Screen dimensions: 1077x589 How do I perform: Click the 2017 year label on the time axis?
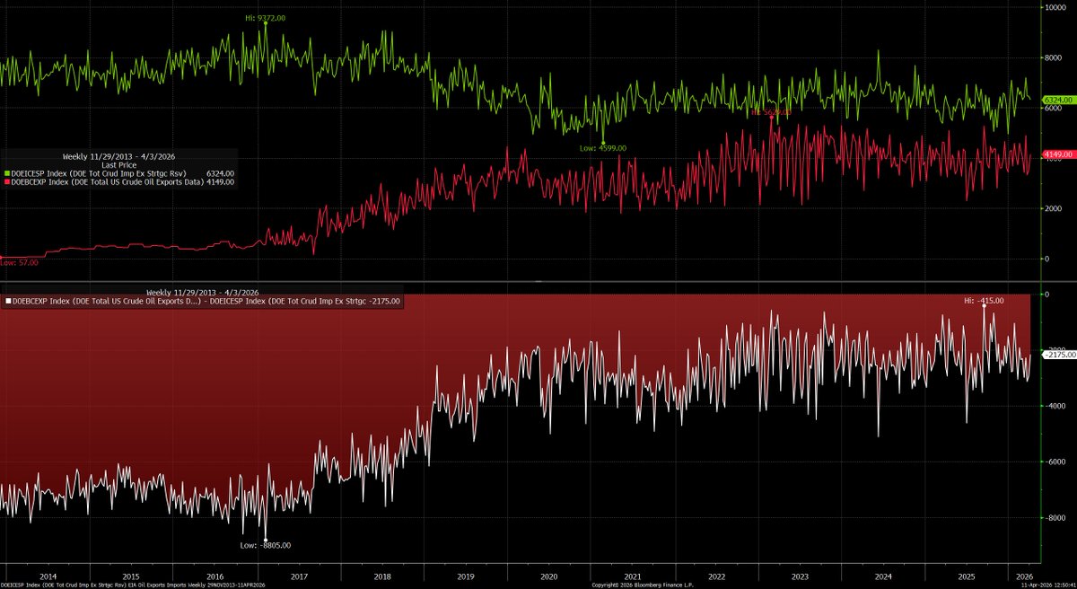pos(299,576)
